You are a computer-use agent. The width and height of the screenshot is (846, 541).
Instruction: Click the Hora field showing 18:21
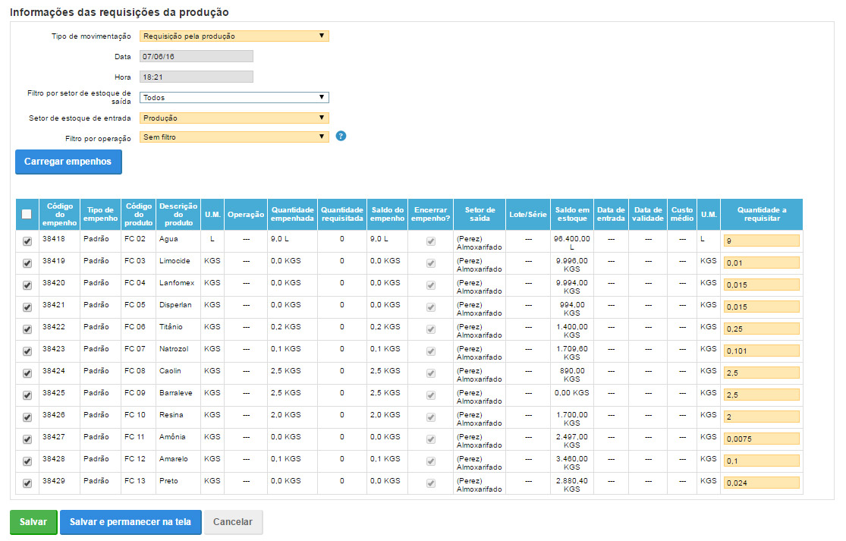click(x=196, y=77)
